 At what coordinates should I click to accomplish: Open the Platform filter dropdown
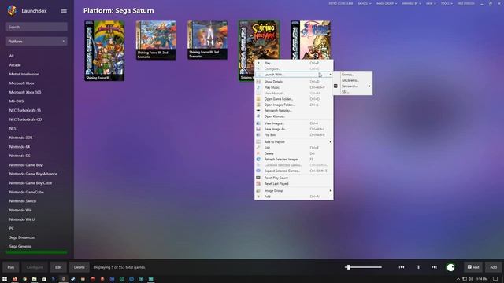[x=36, y=42]
